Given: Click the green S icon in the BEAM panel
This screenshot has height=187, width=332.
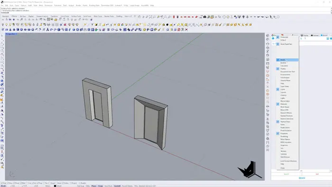Looking at the screenshot, I should (x=301, y=38).
